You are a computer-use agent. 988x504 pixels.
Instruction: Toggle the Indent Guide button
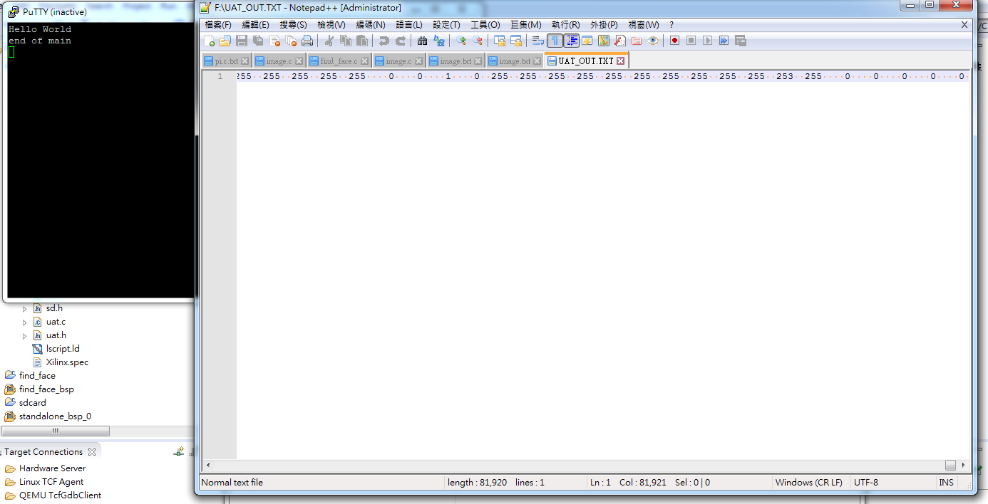coord(572,41)
